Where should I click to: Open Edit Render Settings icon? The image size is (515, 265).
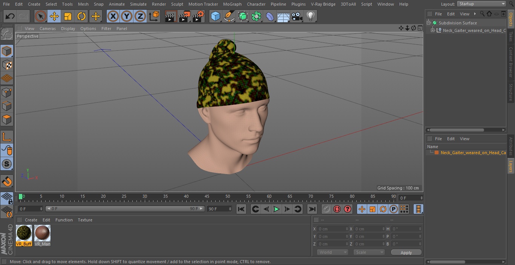198,17
